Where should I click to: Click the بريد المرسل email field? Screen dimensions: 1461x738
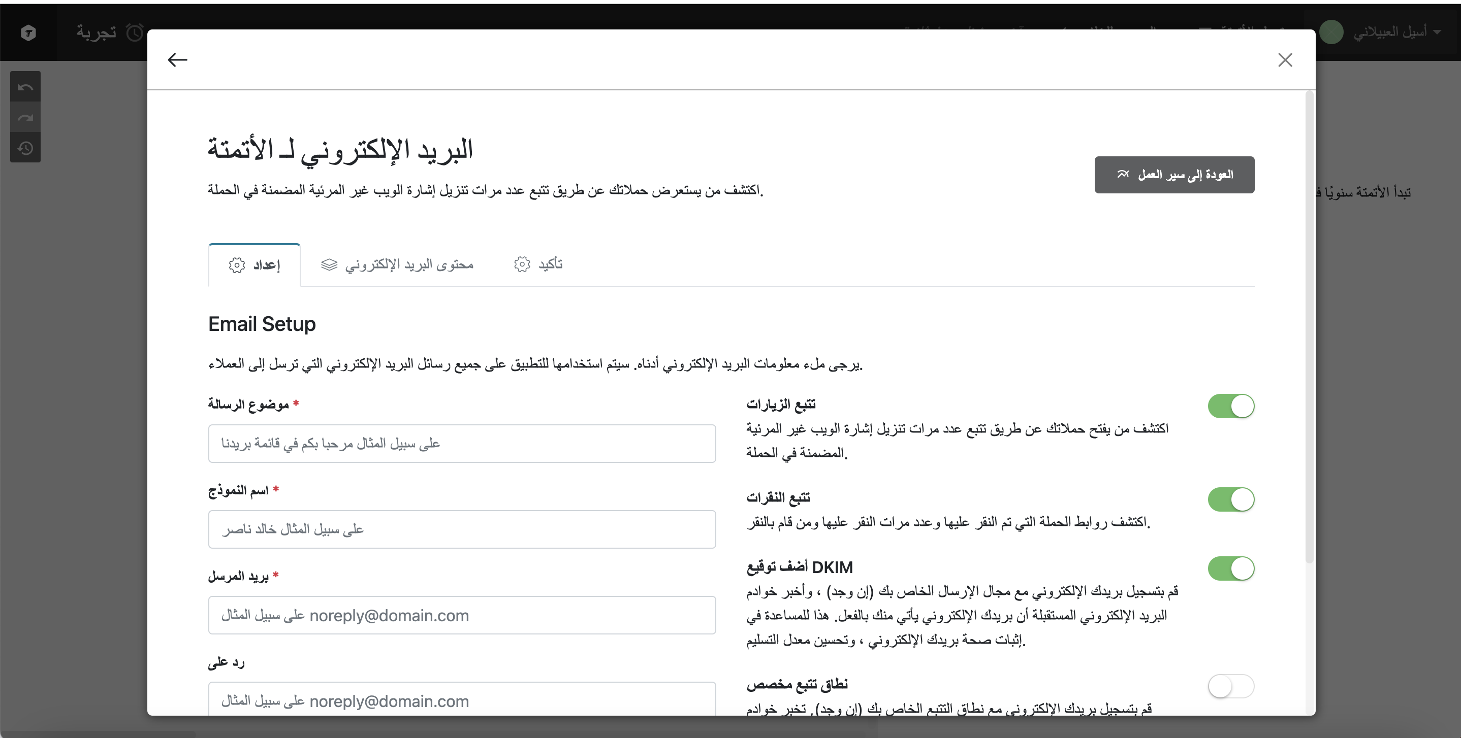click(x=462, y=615)
